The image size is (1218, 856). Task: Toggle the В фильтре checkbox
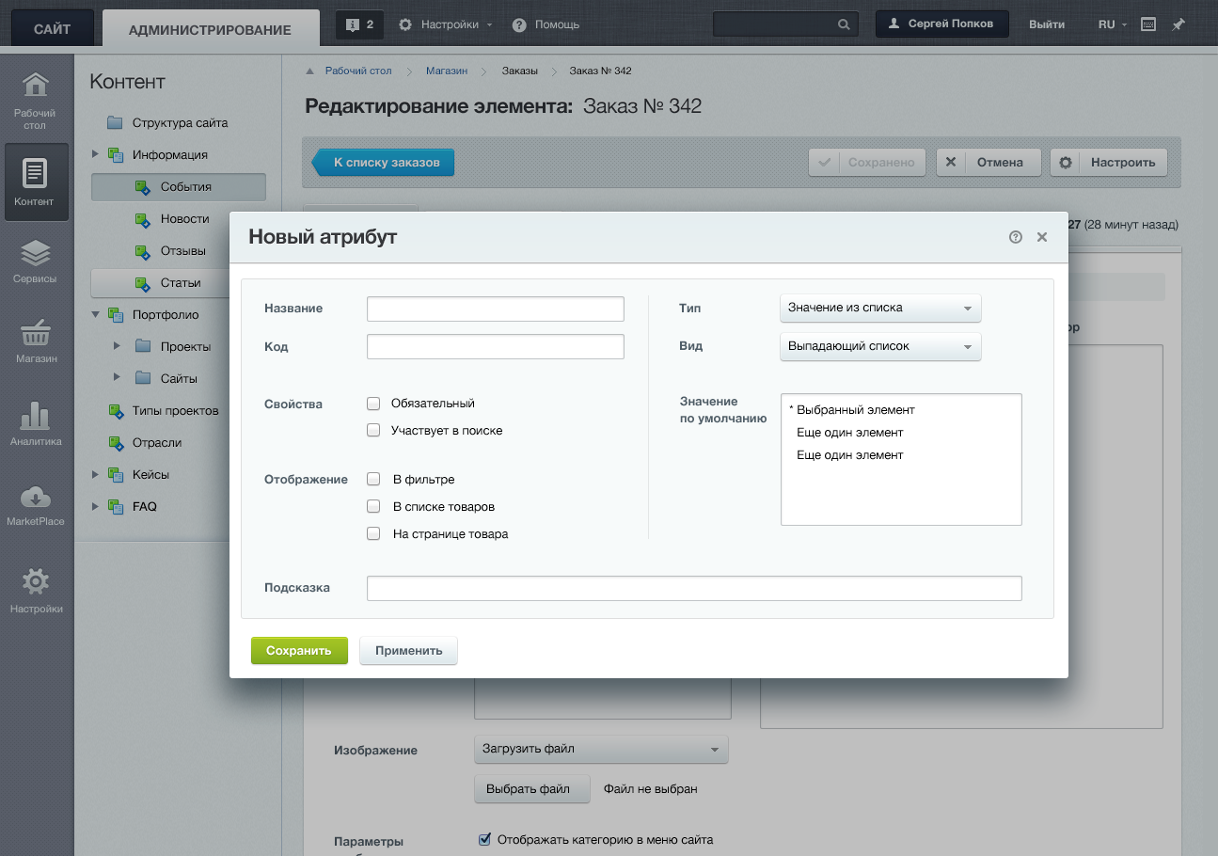click(x=373, y=480)
